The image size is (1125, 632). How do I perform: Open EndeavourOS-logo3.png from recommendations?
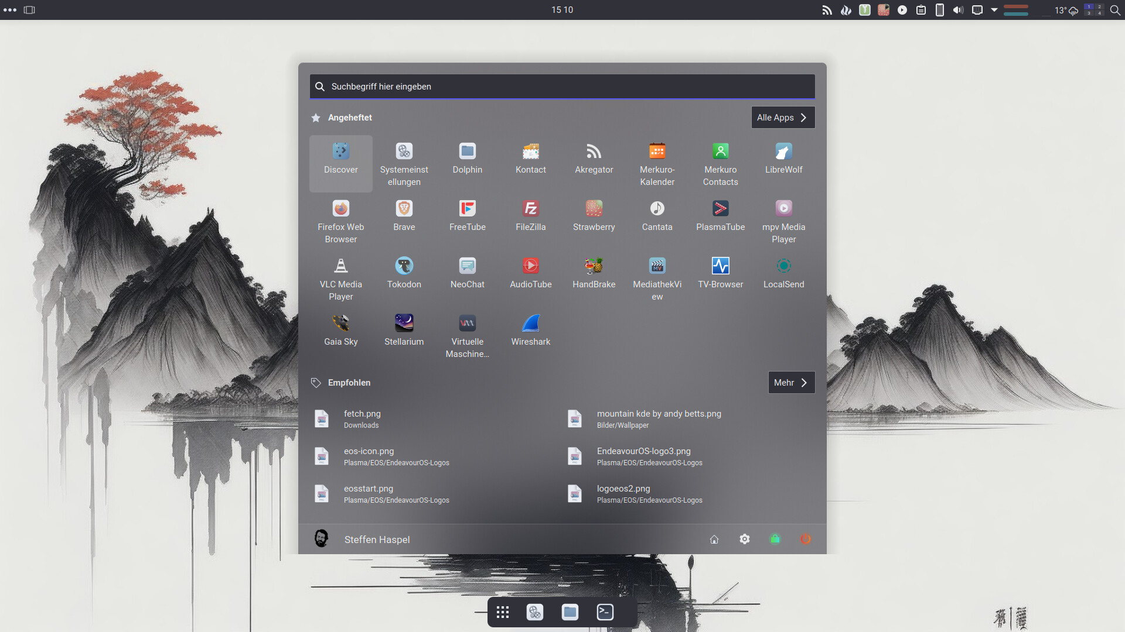coord(643,456)
